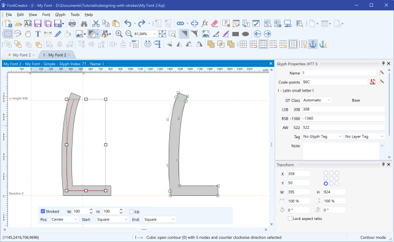Open the File menu
This screenshot has height=242, width=394.
tap(9, 15)
